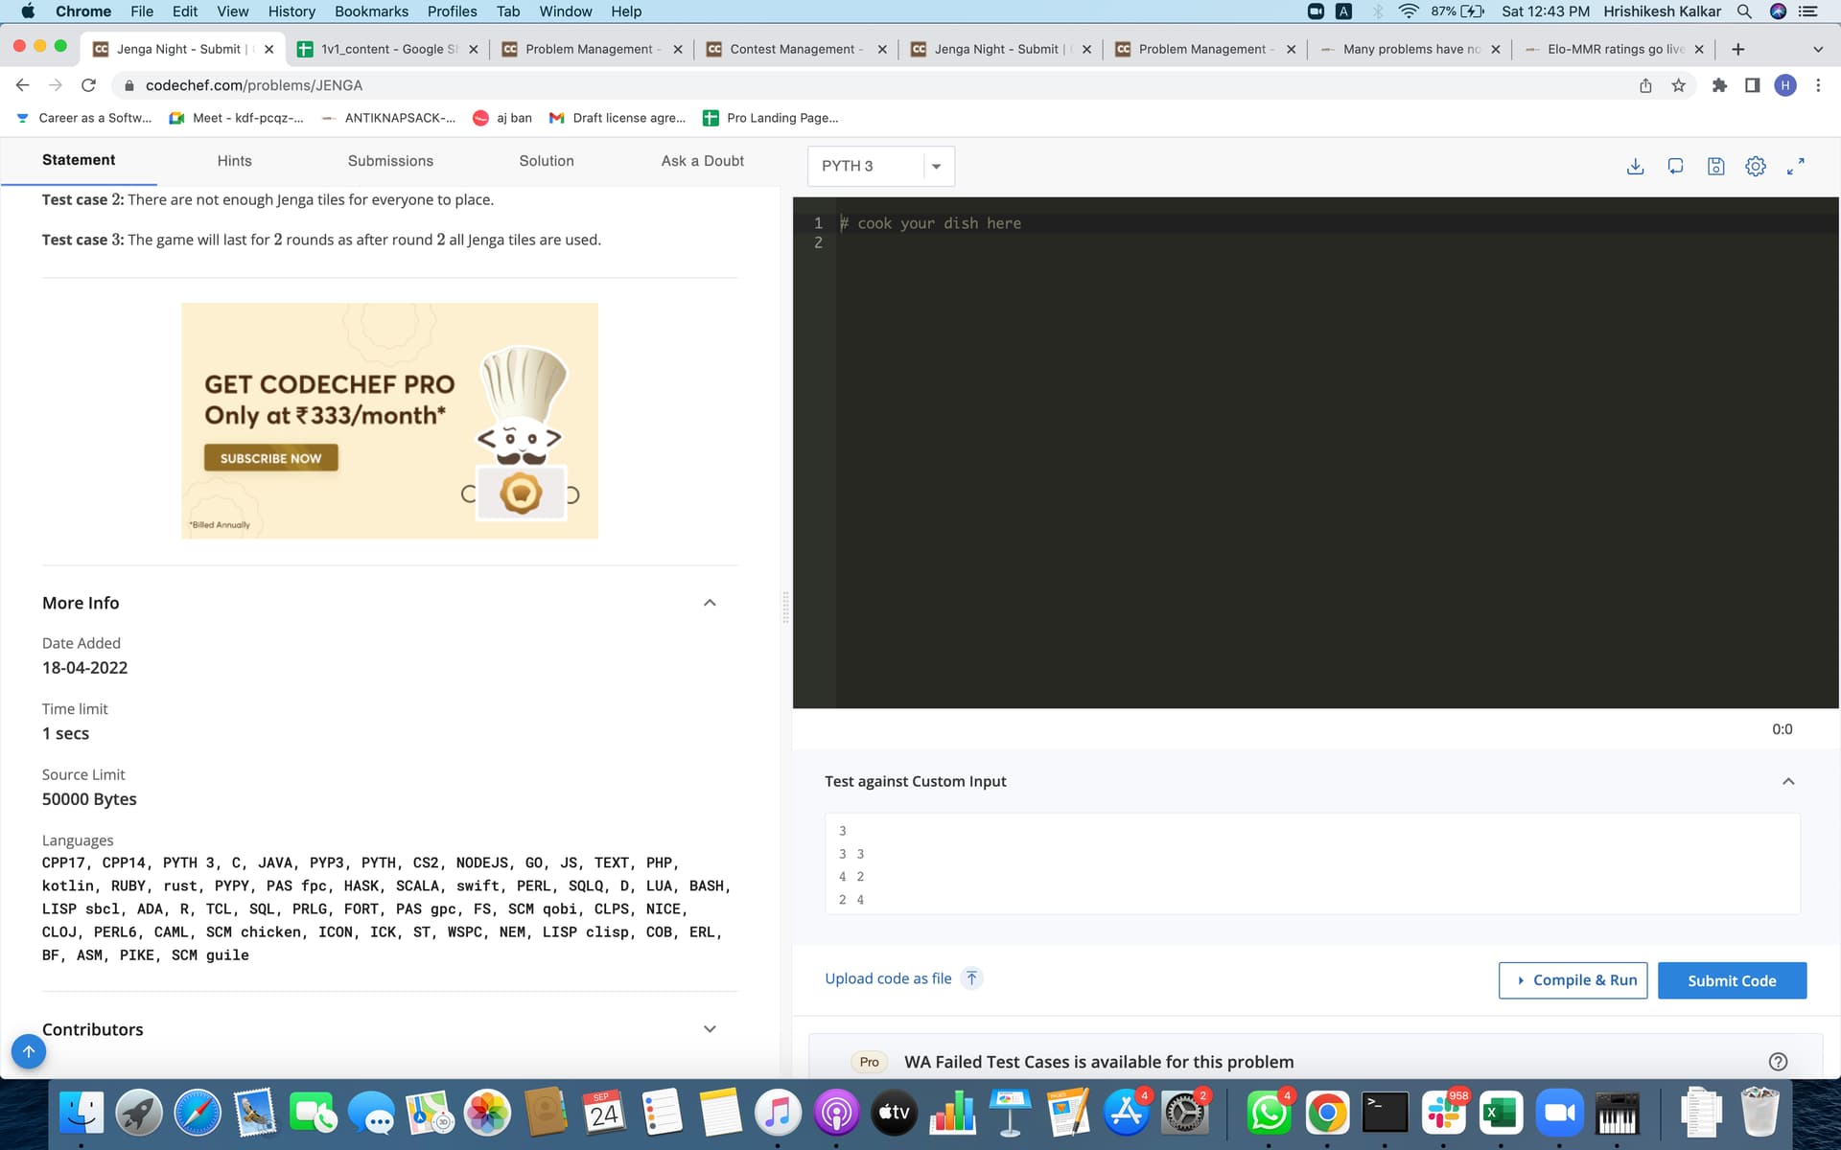
Task: Collapse Test against Custom Input panel
Action: pyautogui.click(x=1787, y=781)
